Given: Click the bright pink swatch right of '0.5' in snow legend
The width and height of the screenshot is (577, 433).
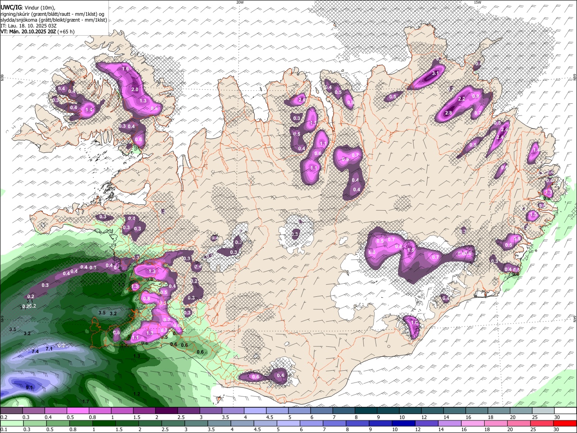Looking at the screenshot, I should point(78,411).
